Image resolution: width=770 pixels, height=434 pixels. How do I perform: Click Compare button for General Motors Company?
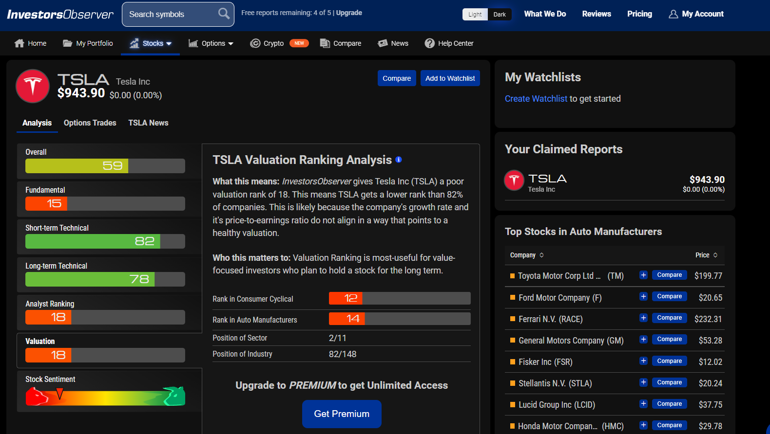click(670, 339)
